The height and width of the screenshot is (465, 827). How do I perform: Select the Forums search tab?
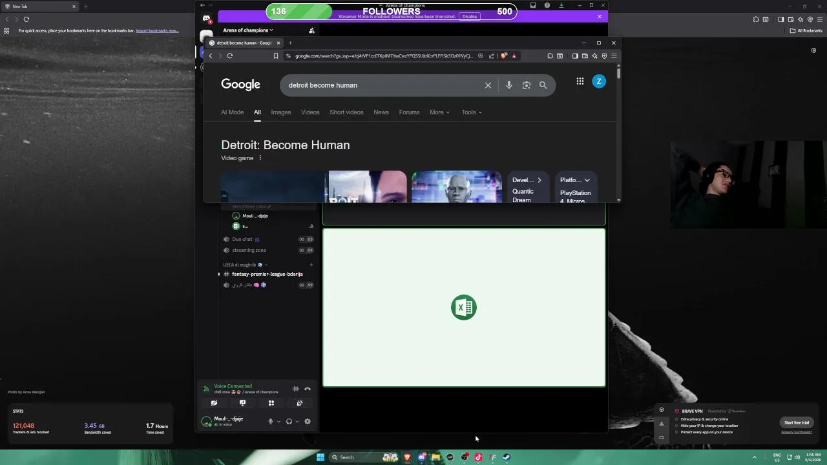coord(409,112)
